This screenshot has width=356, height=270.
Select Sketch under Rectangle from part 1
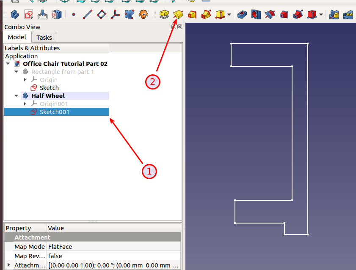[49, 88]
